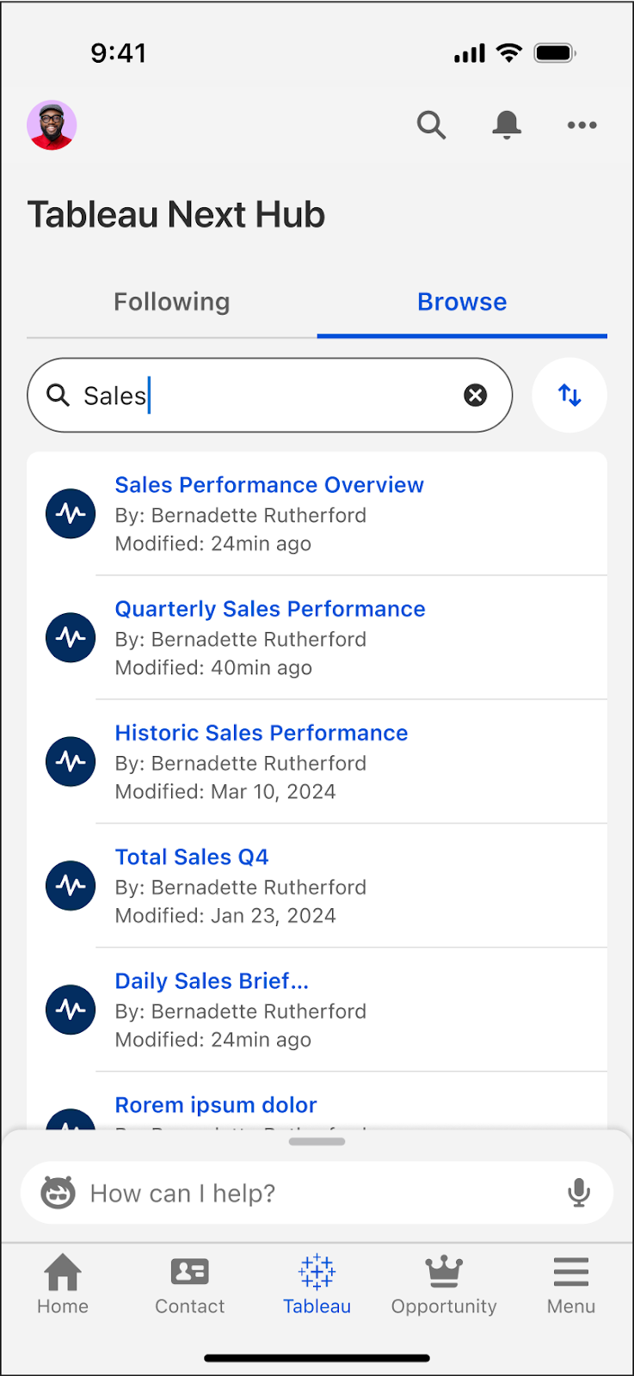This screenshot has height=1376, width=634.
Task: Tap the user profile avatar
Action: 52,126
